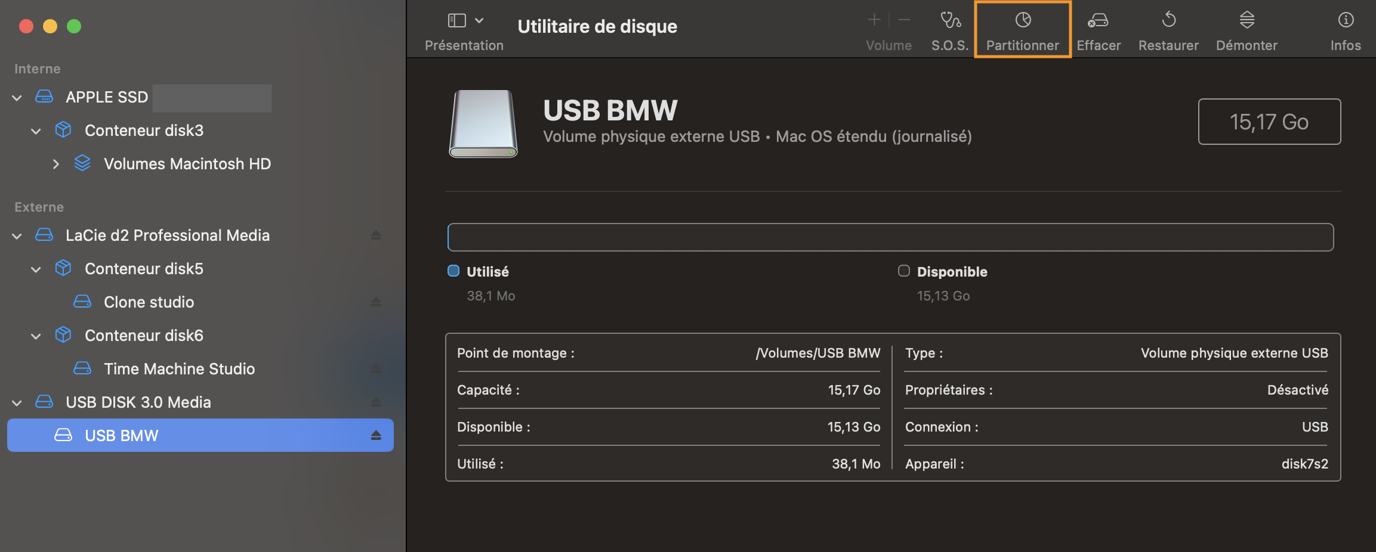Click the disk usage bar
This screenshot has width=1376, height=552.
pos(890,237)
